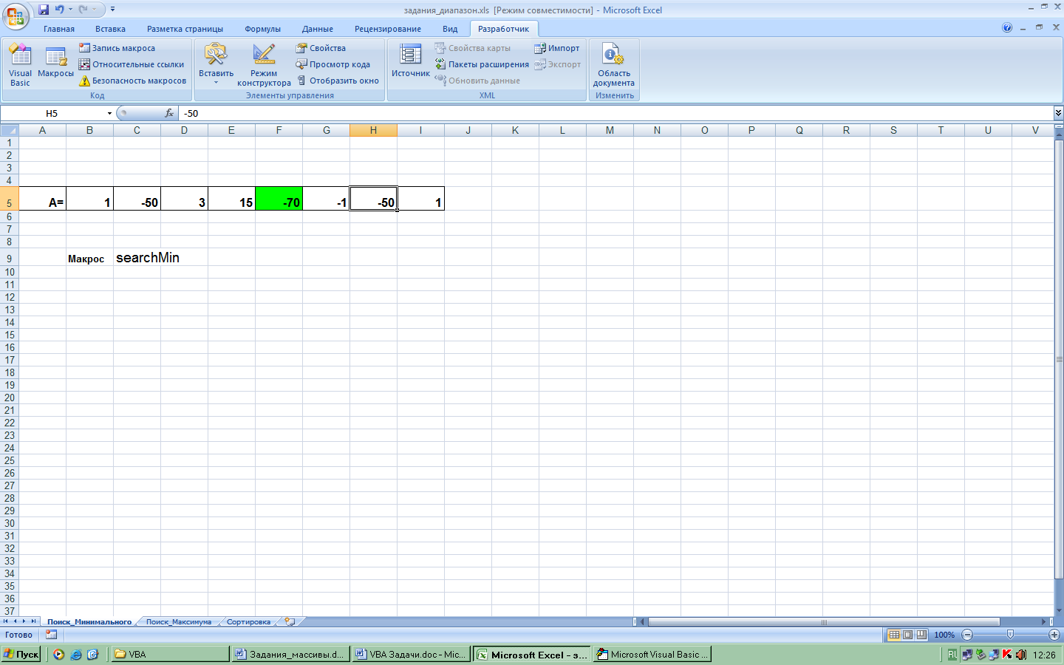Toggle Режим конструктора
Image resolution: width=1064 pixels, height=665 pixels.
264,65
